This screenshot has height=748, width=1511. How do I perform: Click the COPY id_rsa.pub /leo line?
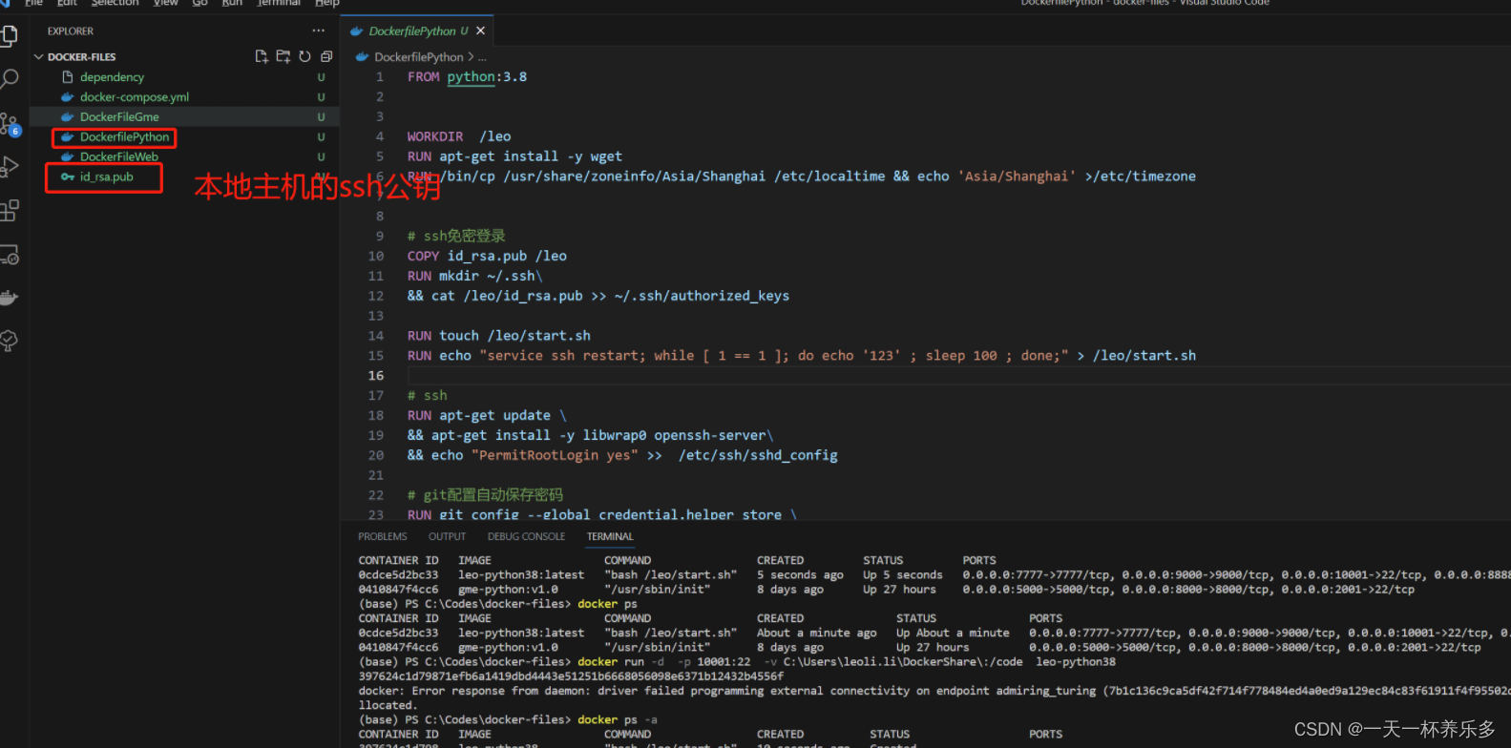pos(487,257)
